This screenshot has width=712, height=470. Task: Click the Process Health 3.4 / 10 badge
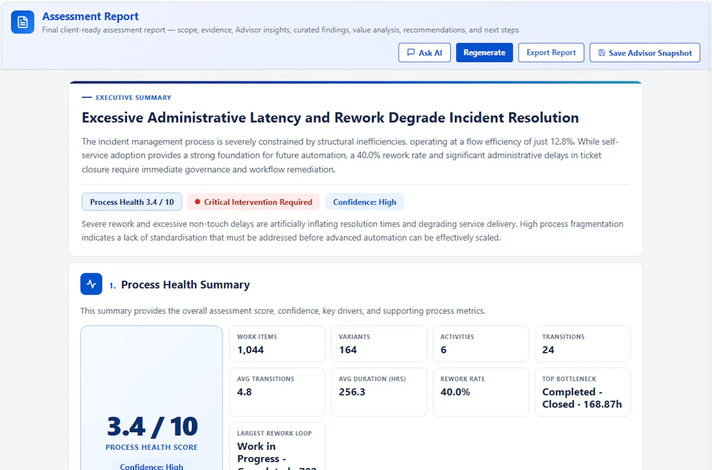pyautogui.click(x=132, y=202)
